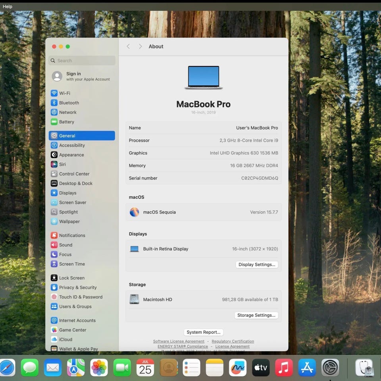Screen dimensions: 381x381
Task: Open Siri settings
Action: pos(82,164)
